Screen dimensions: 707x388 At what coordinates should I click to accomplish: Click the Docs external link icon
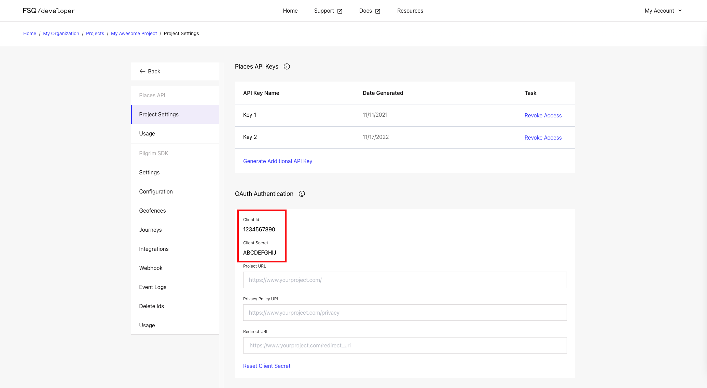(378, 11)
